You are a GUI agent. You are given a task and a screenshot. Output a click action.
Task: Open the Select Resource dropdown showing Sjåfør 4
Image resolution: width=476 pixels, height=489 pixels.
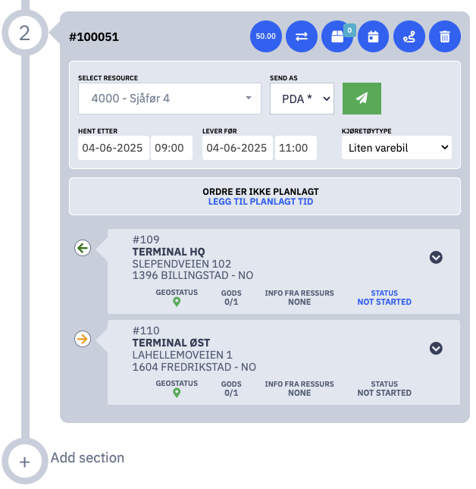[x=170, y=99]
